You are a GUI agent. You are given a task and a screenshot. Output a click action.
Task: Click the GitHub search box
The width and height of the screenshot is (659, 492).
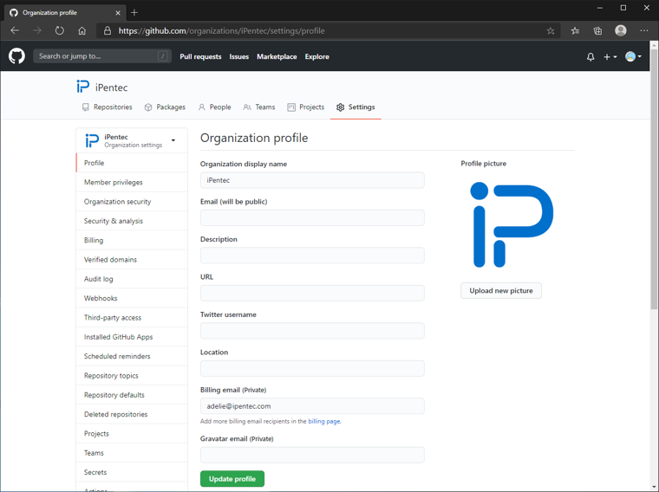click(x=102, y=56)
